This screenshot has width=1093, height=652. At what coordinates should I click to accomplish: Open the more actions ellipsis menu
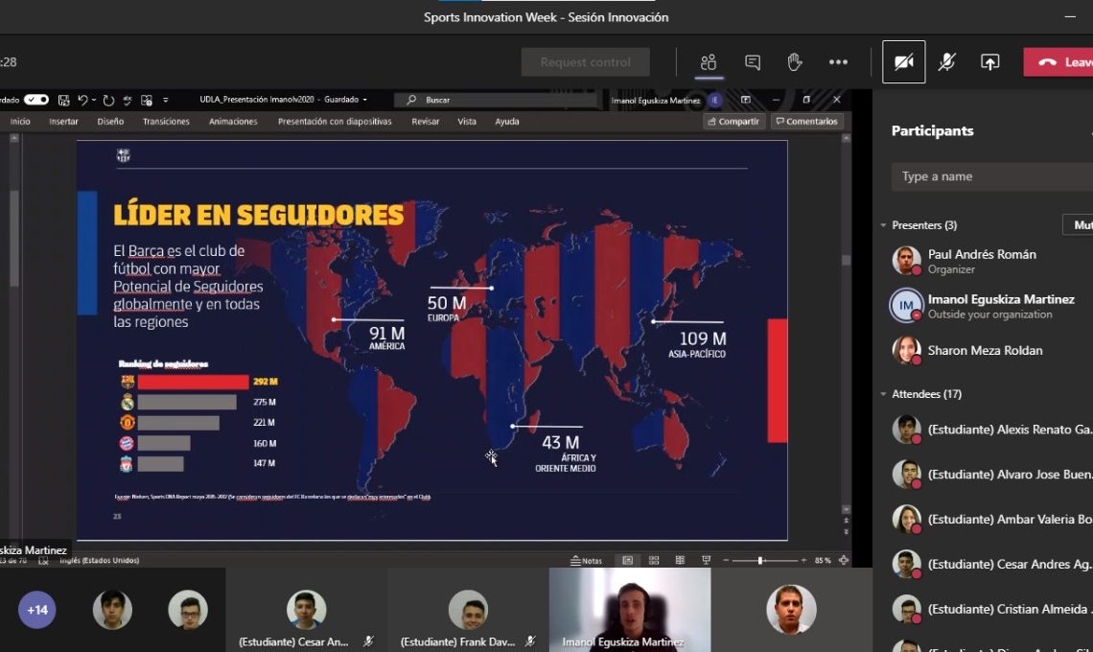[x=838, y=62]
